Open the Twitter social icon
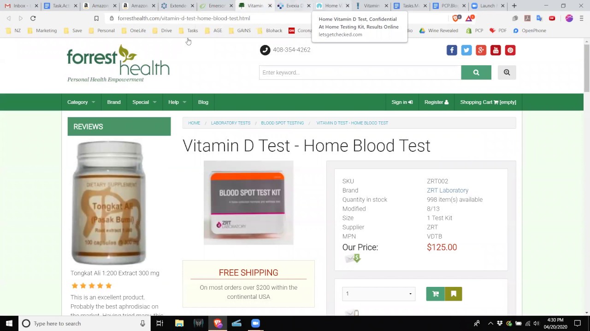This screenshot has width=590, height=331. [x=466, y=50]
